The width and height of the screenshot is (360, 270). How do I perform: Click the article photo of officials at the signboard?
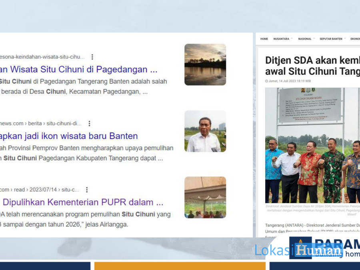pos(312,145)
